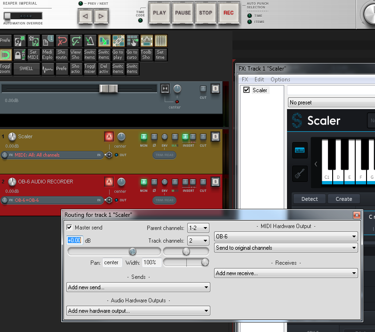Click the save project disk icon with green arrow
Screen dimensions: 375x332
click(20, 41)
